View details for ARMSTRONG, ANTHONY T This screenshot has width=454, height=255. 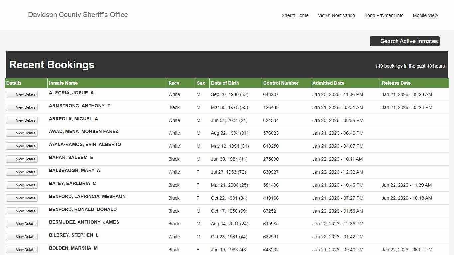(22, 107)
